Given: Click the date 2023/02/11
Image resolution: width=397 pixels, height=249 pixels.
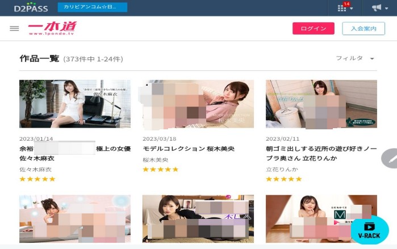Looking at the screenshot, I should [x=283, y=139].
